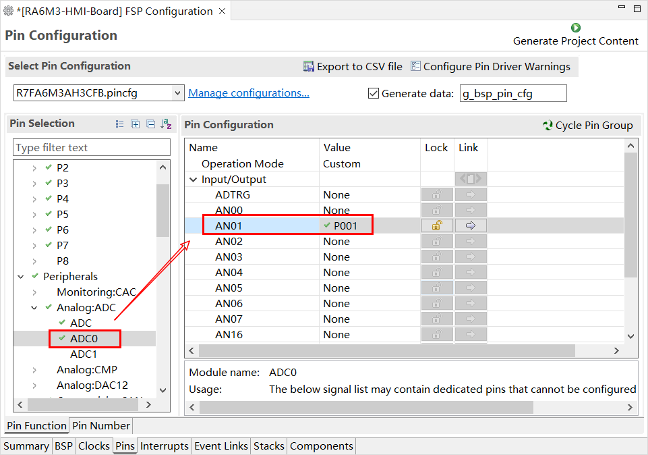Click the lock icon for AN05 row
The image size is (648, 455).
(437, 288)
